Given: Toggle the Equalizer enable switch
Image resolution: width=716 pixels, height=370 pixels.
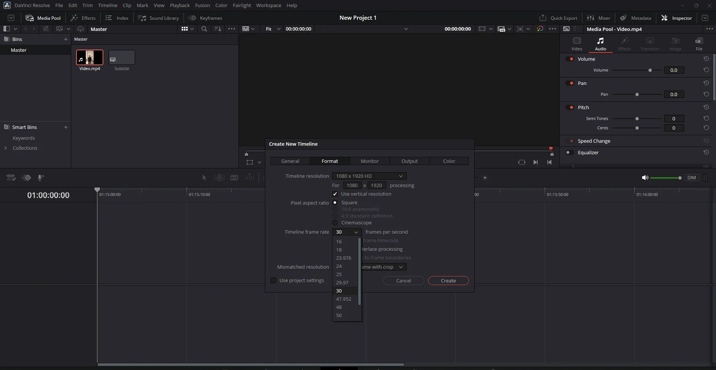Looking at the screenshot, I should pyautogui.click(x=570, y=152).
